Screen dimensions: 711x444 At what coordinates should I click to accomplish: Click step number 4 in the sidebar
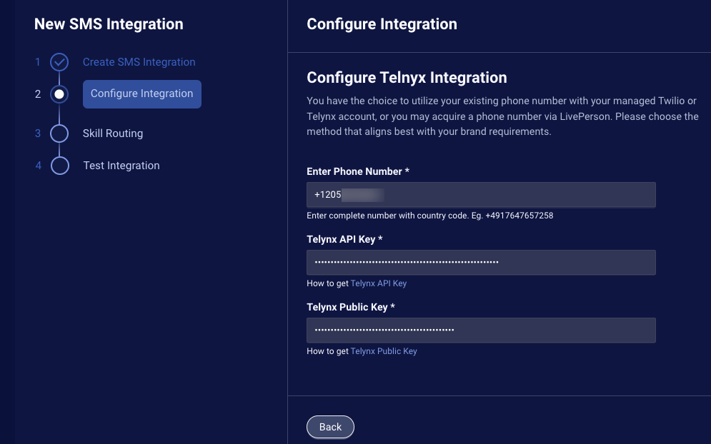38,166
